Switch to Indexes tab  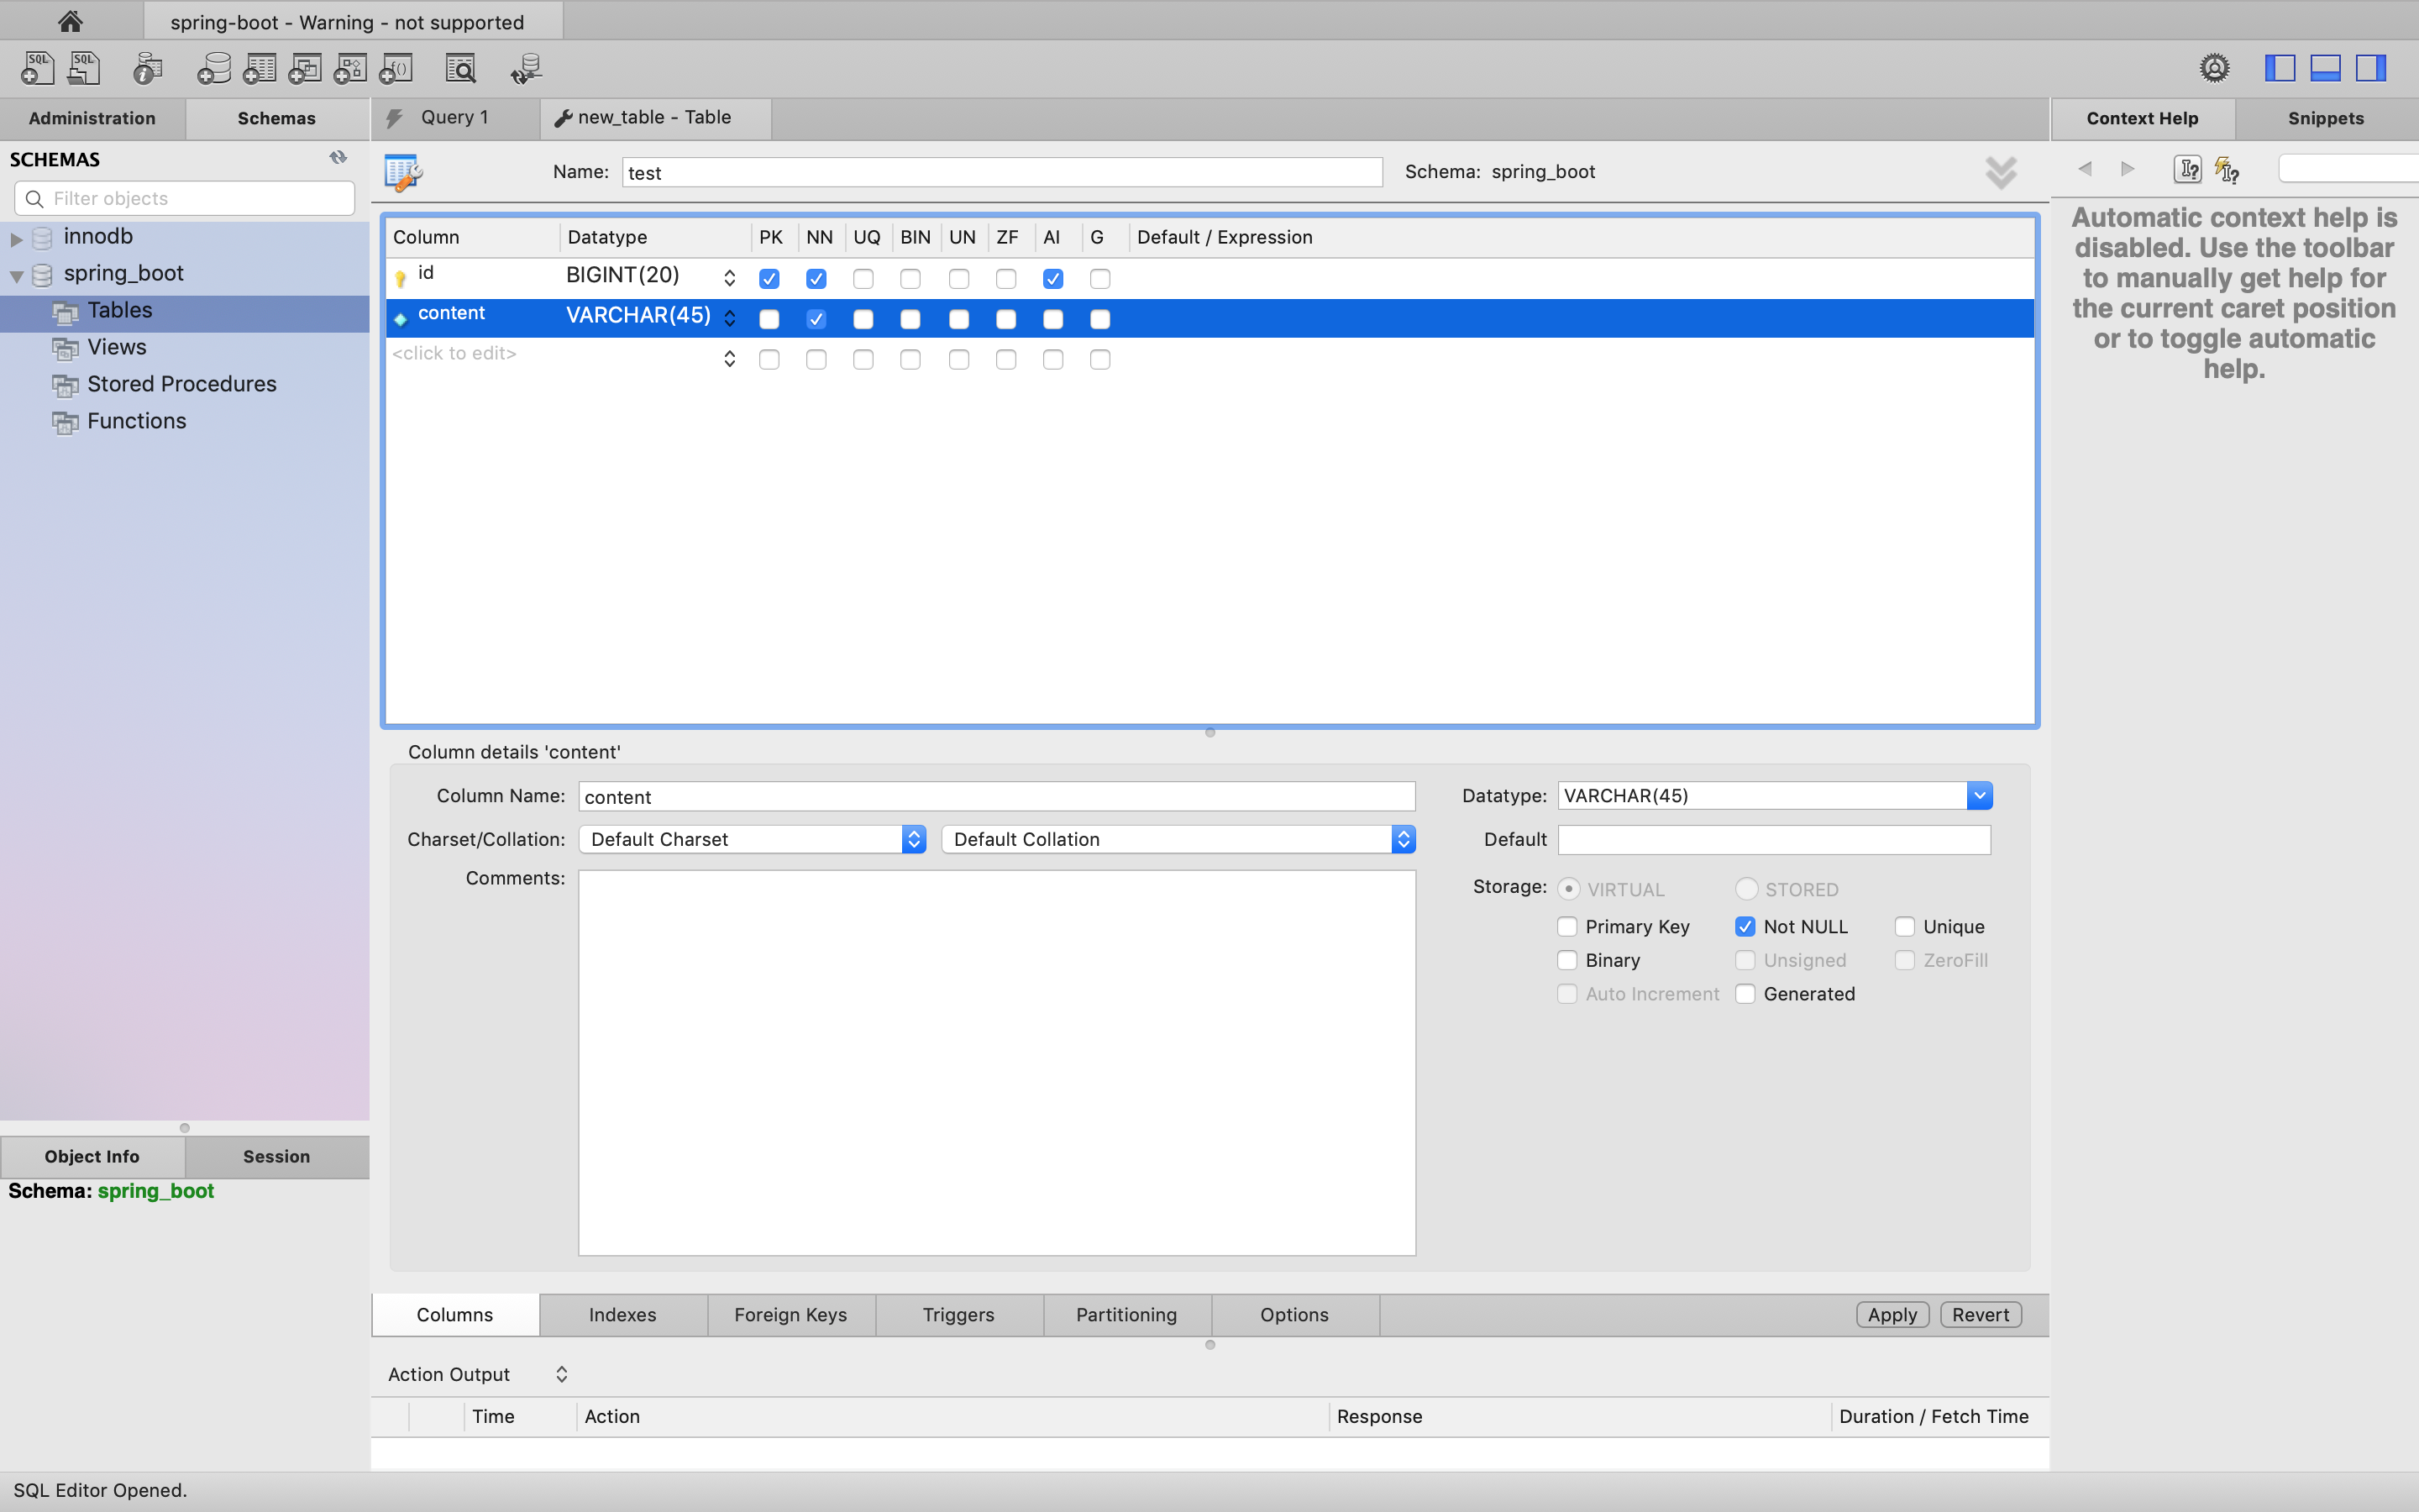pyautogui.click(x=622, y=1314)
